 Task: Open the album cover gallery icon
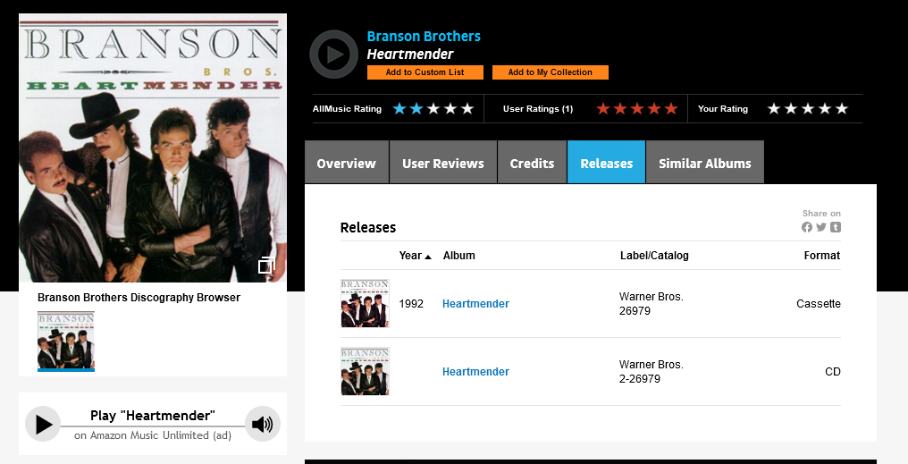[x=265, y=266]
